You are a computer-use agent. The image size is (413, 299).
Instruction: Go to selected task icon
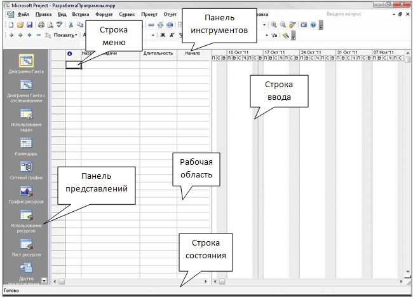coord(292,25)
